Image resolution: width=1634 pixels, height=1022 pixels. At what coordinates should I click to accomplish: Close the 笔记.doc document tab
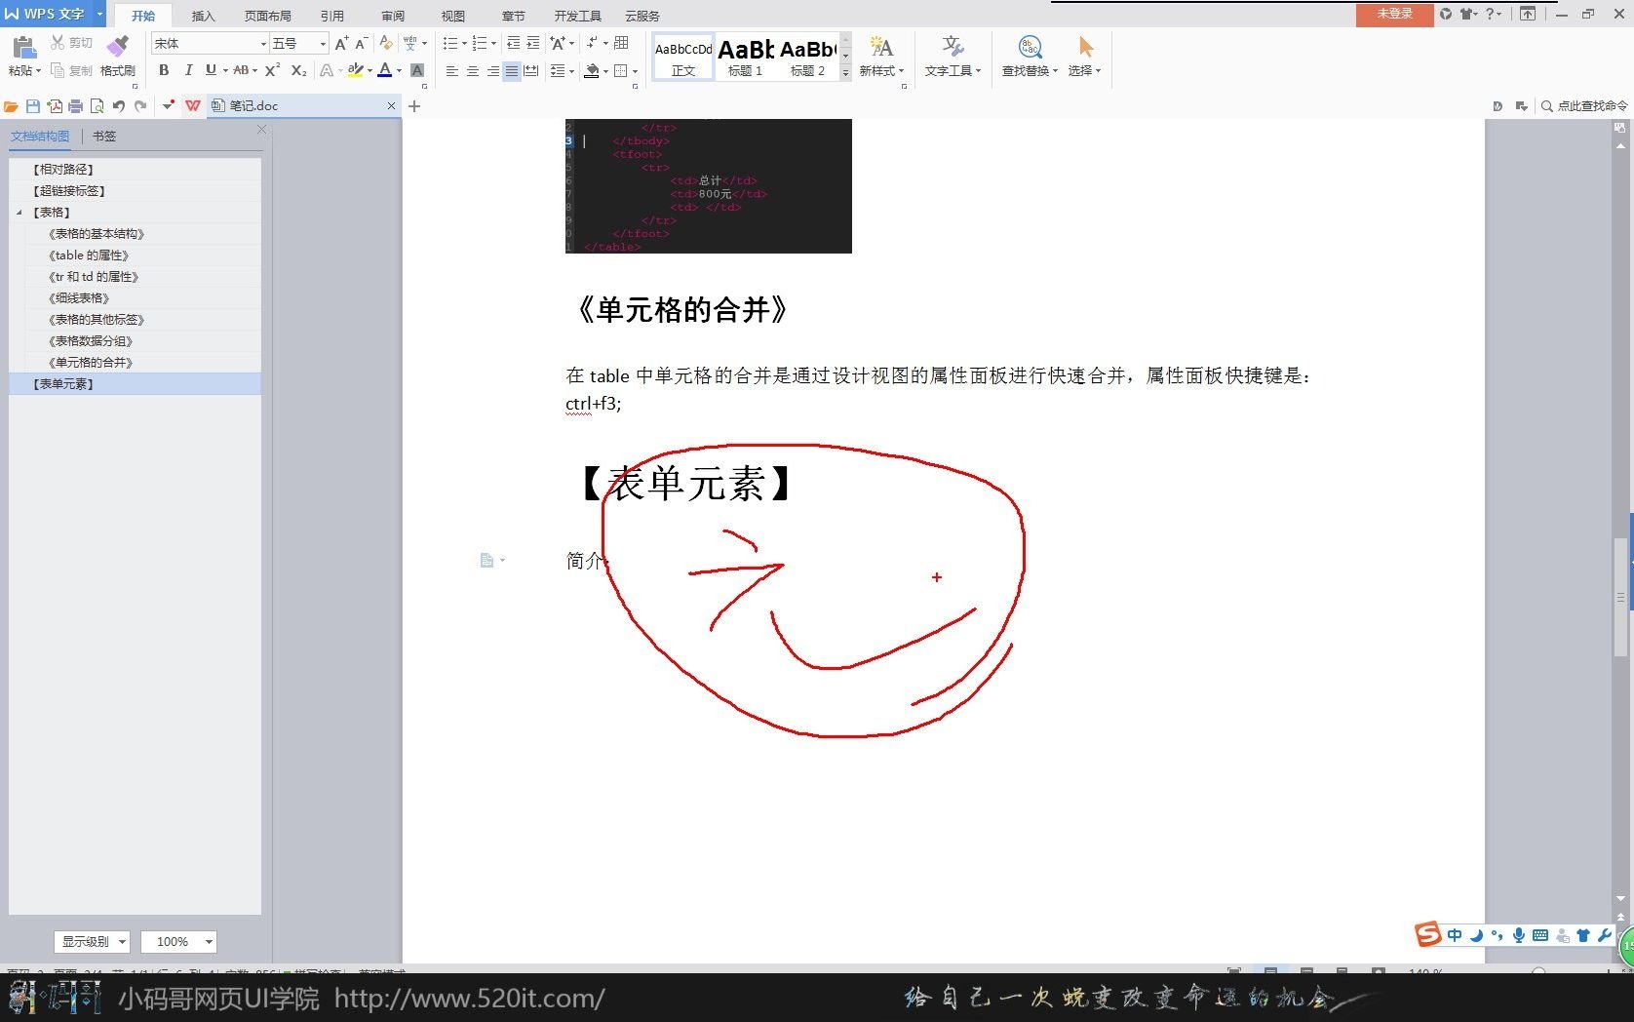click(392, 105)
